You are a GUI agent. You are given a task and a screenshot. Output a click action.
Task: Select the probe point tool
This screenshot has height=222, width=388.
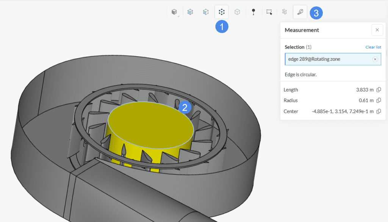253,12
